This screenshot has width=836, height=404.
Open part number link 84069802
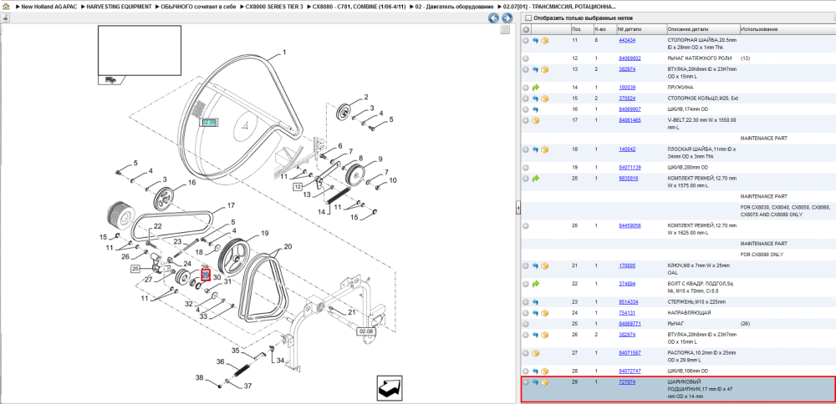630,58
